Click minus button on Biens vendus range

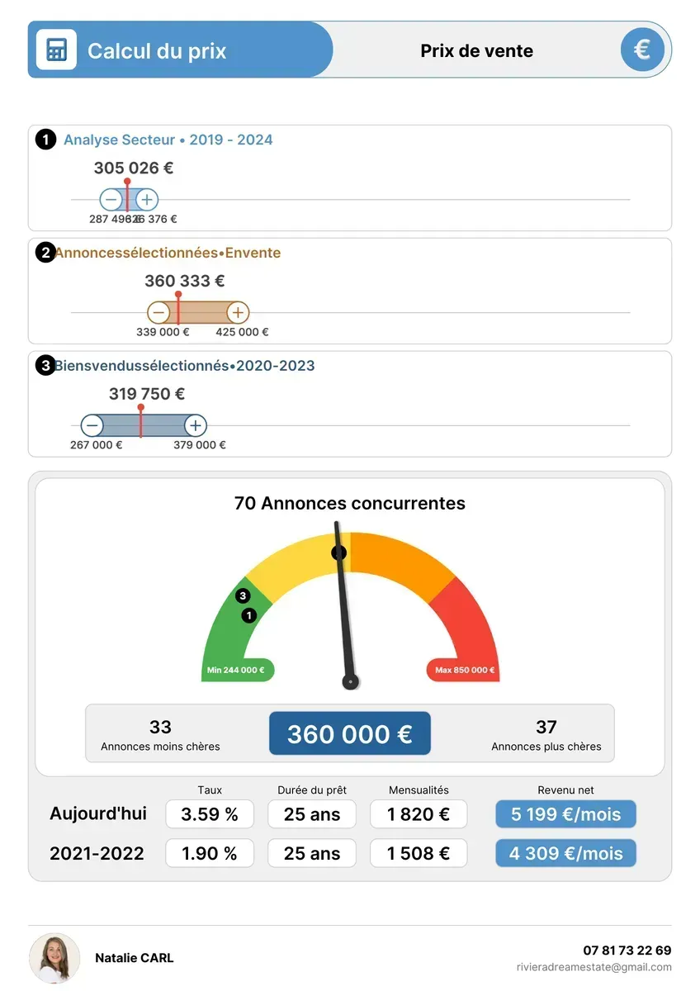[92, 425]
